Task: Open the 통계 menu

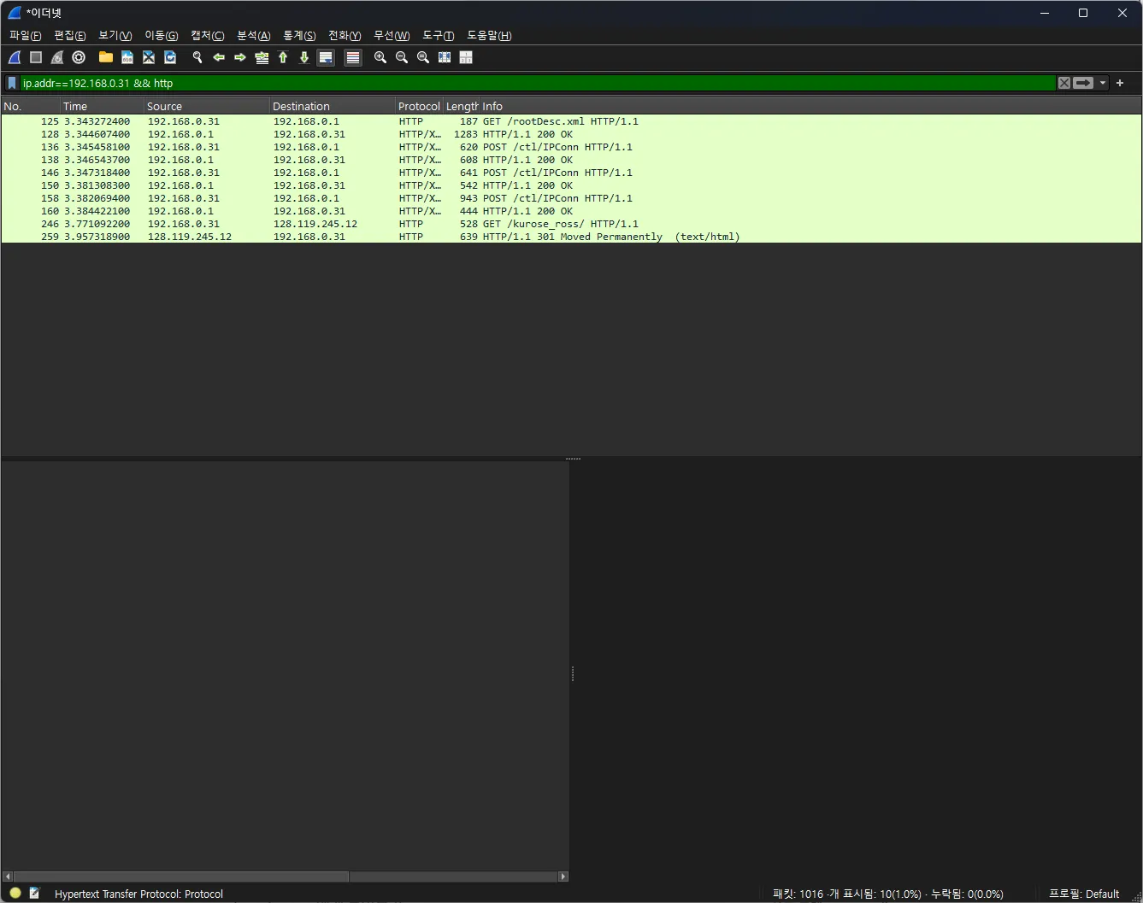Action: (299, 35)
